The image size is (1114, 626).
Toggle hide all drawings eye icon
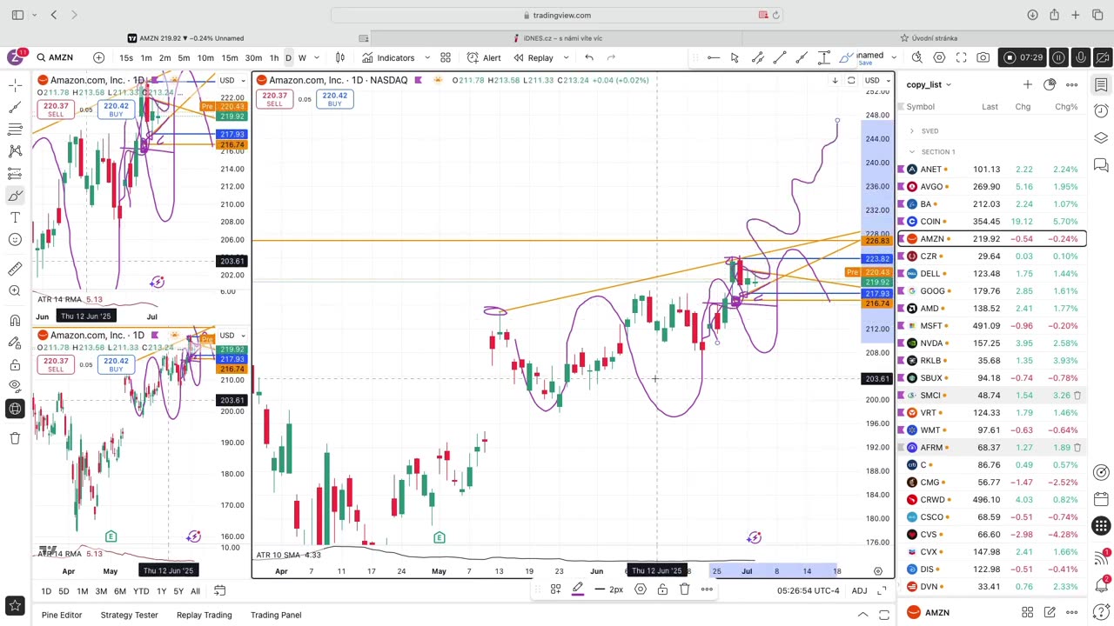coord(15,387)
